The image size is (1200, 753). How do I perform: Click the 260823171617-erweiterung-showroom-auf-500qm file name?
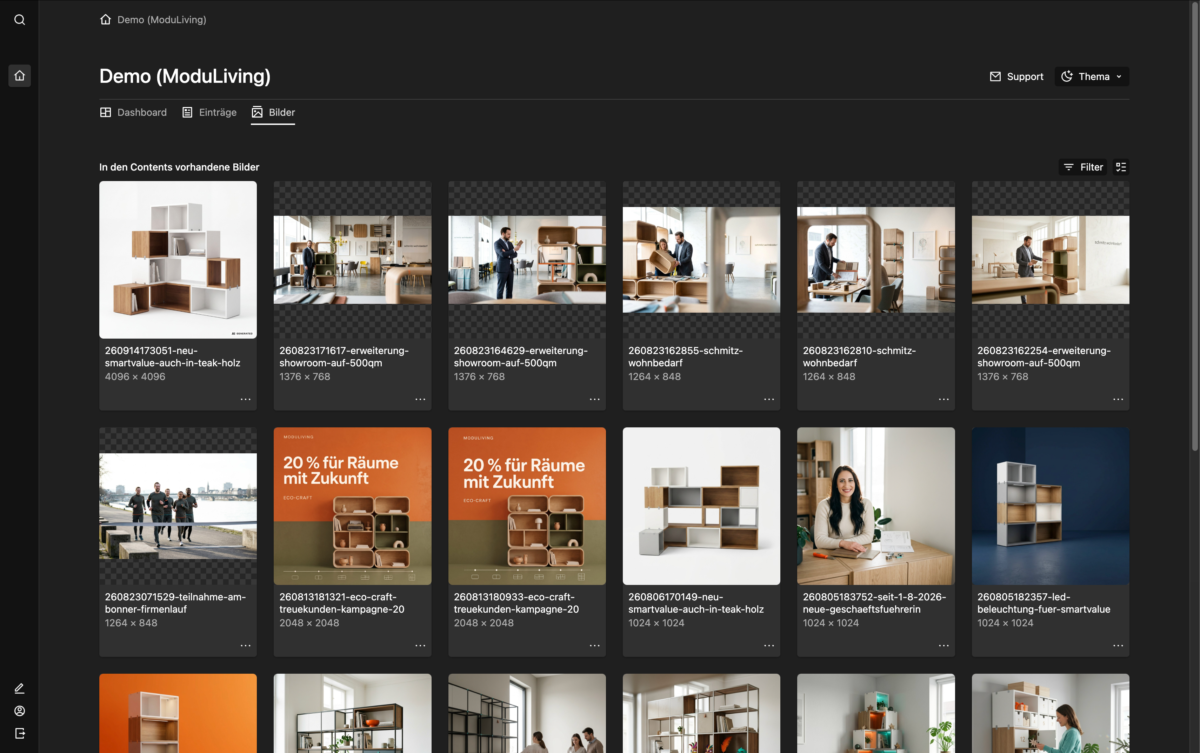344,356
